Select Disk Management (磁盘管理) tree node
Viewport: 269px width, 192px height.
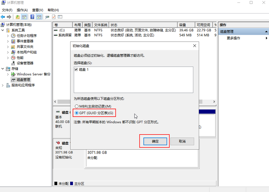pyautogui.click(x=23, y=80)
